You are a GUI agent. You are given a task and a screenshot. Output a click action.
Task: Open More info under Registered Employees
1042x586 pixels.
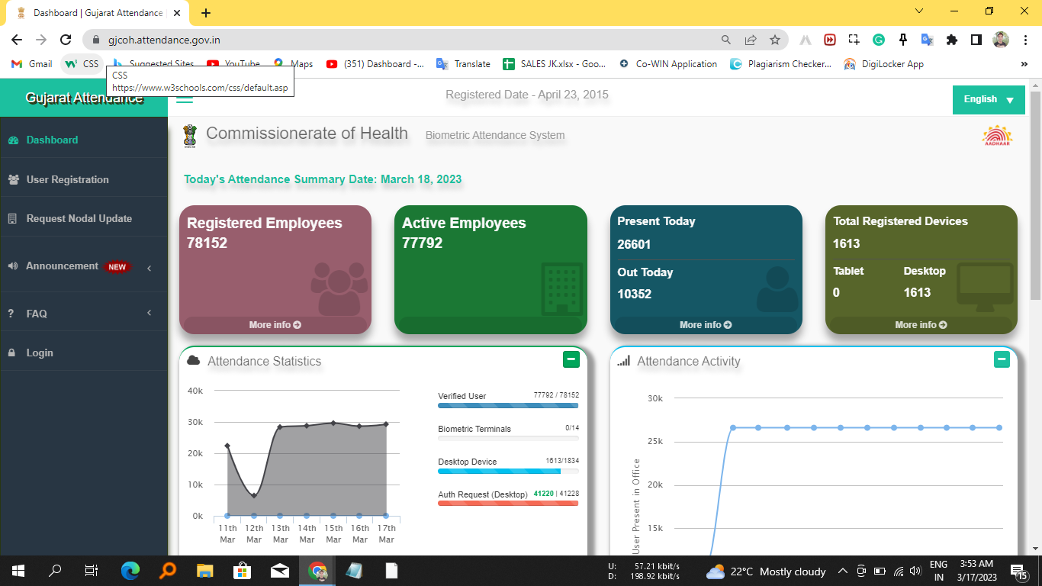click(275, 325)
